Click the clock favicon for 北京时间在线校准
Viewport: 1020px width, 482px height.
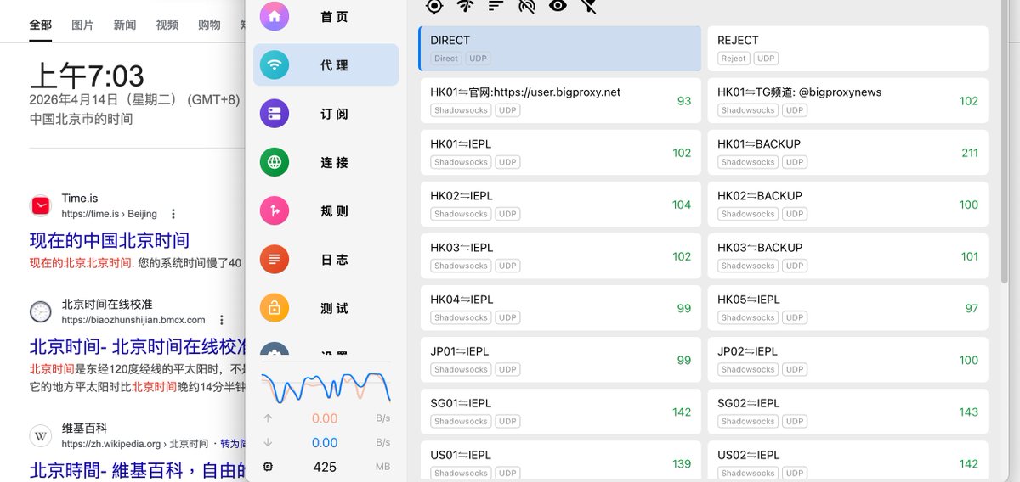pos(40,311)
